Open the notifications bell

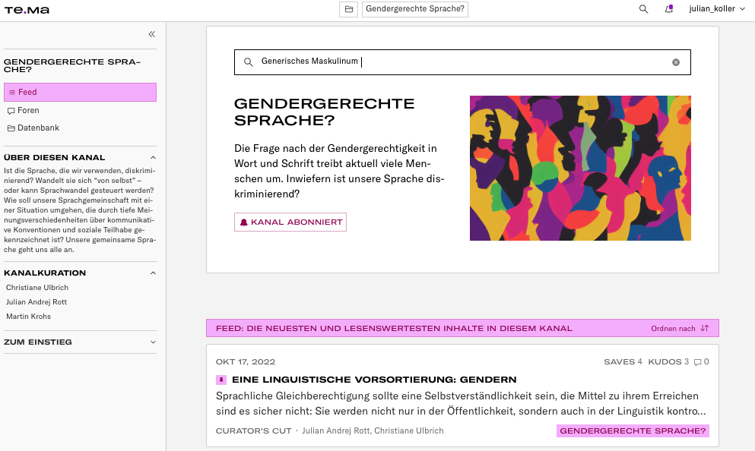668,9
